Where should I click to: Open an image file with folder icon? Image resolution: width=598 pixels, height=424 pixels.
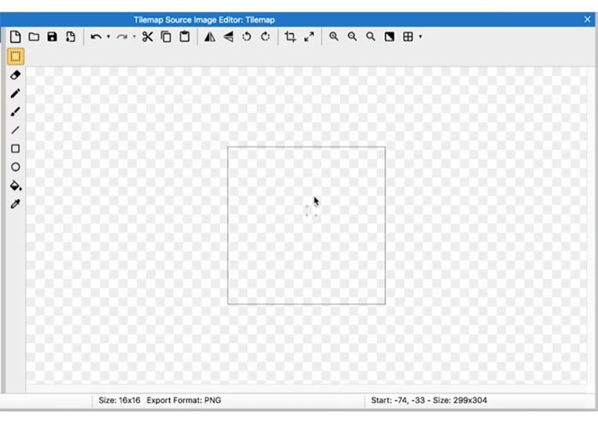(34, 37)
